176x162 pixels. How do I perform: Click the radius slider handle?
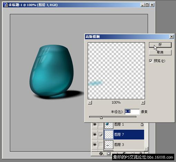click(x=101, y=118)
